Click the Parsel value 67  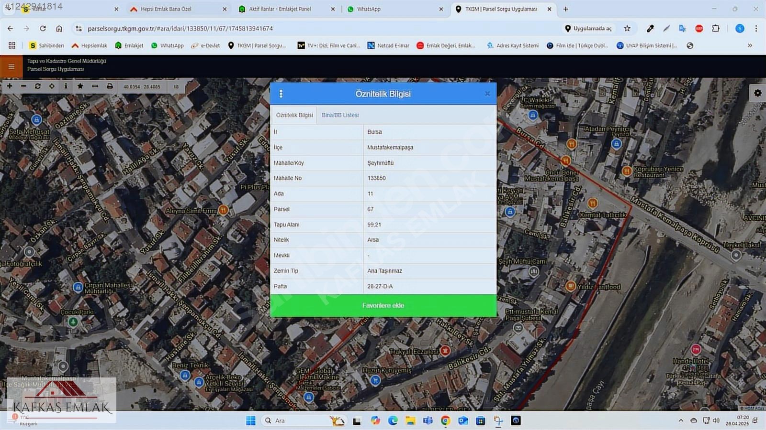pyautogui.click(x=371, y=209)
